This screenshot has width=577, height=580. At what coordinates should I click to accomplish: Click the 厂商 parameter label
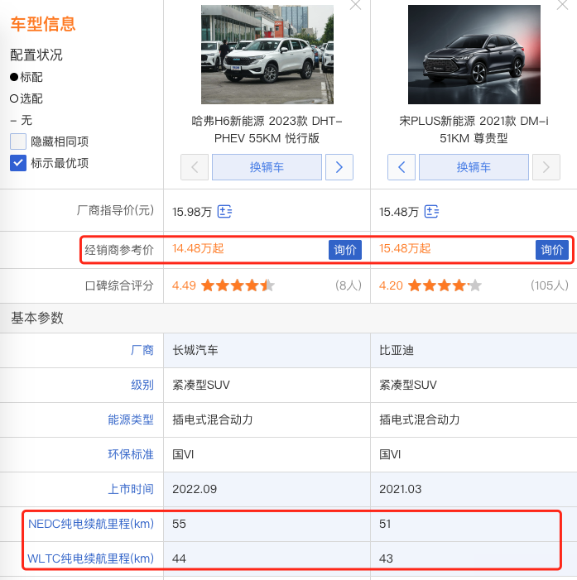[x=142, y=350]
